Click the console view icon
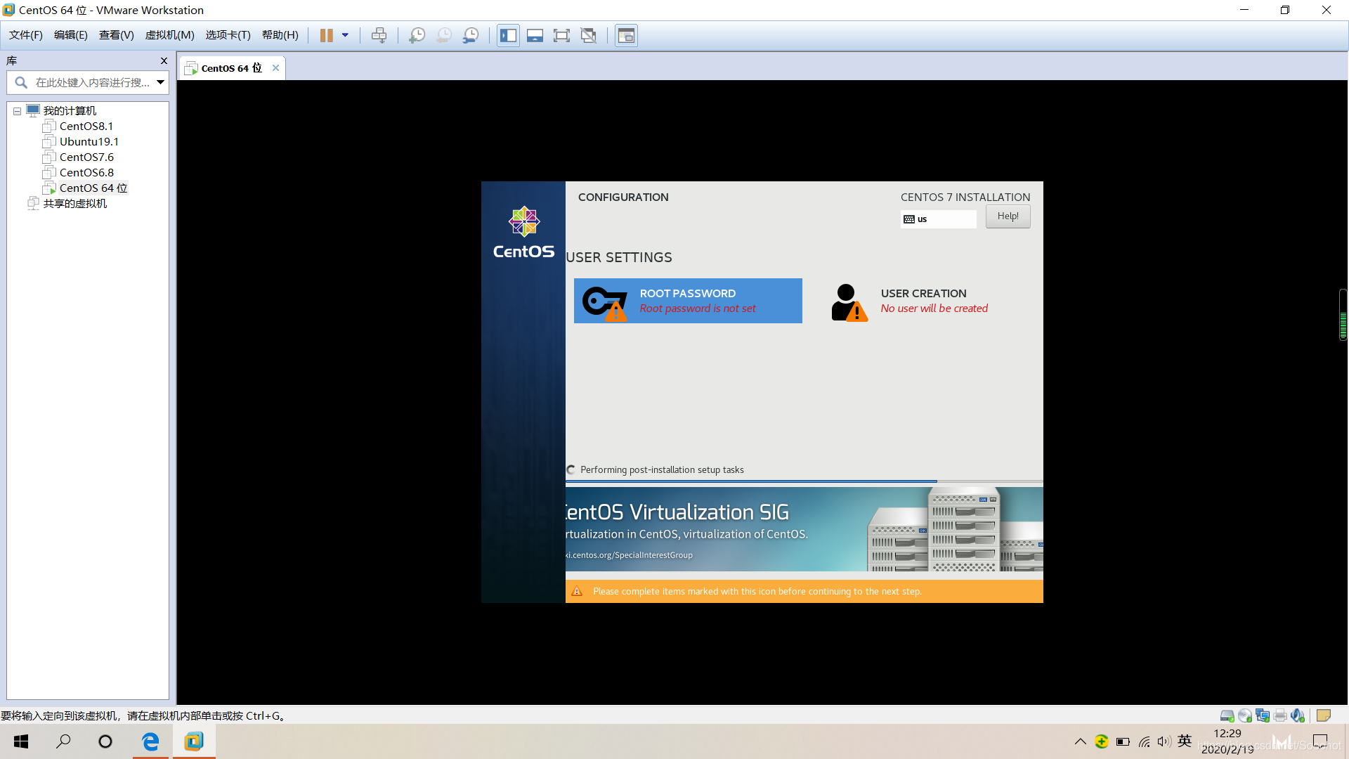This screenshot has width=1349, height=759. point(626,35)
